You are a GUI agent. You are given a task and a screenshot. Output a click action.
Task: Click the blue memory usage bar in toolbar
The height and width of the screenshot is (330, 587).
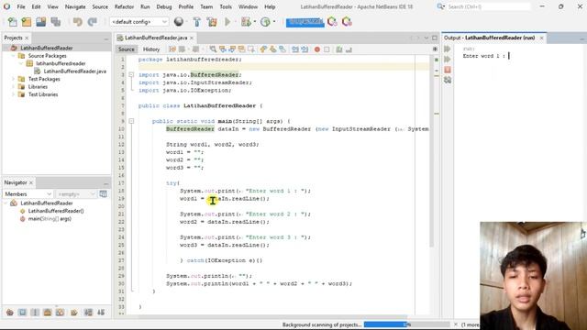[305, 22]
